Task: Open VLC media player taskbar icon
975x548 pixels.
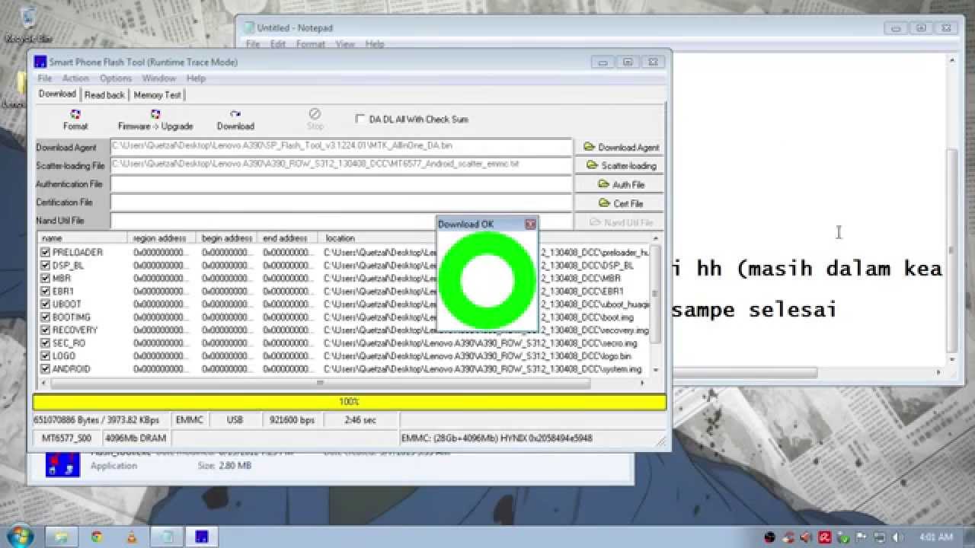Action: [x=132, y=537]
